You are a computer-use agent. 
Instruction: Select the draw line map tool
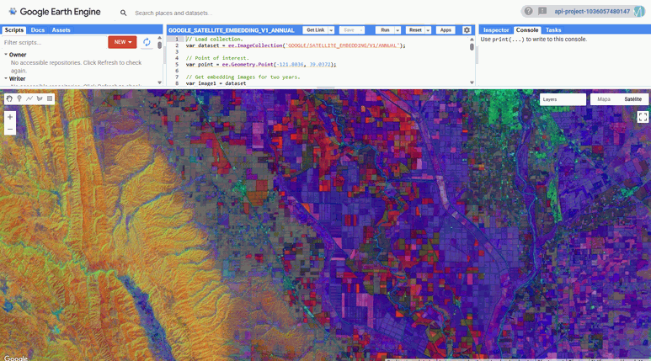(29, 98)
